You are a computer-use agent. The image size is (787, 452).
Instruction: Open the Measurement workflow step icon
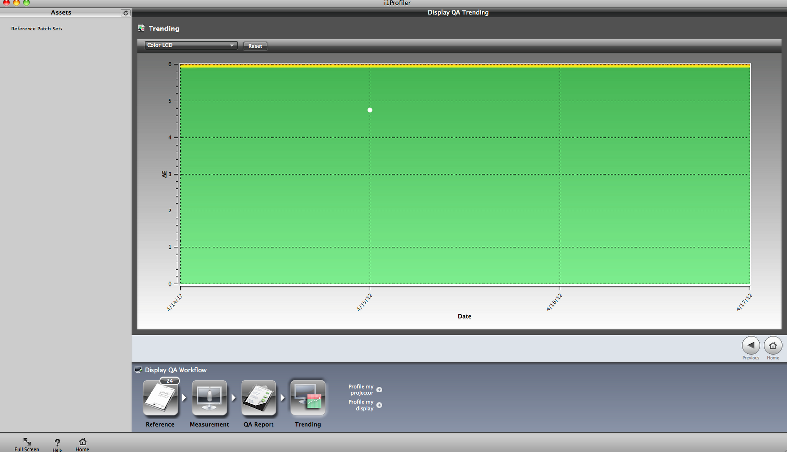(x=210, y=398)
